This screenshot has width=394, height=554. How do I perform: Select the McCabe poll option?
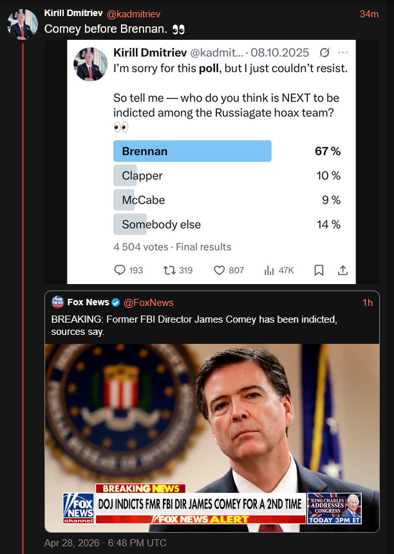pos(144,200)
